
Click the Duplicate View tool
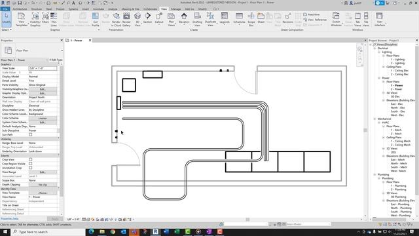pyautogui.click(x=210, y=19)
